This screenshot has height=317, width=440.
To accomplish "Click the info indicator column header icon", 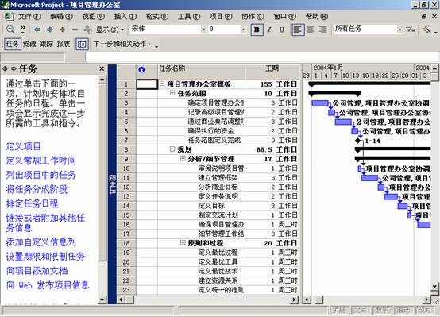I will point(141,69).
